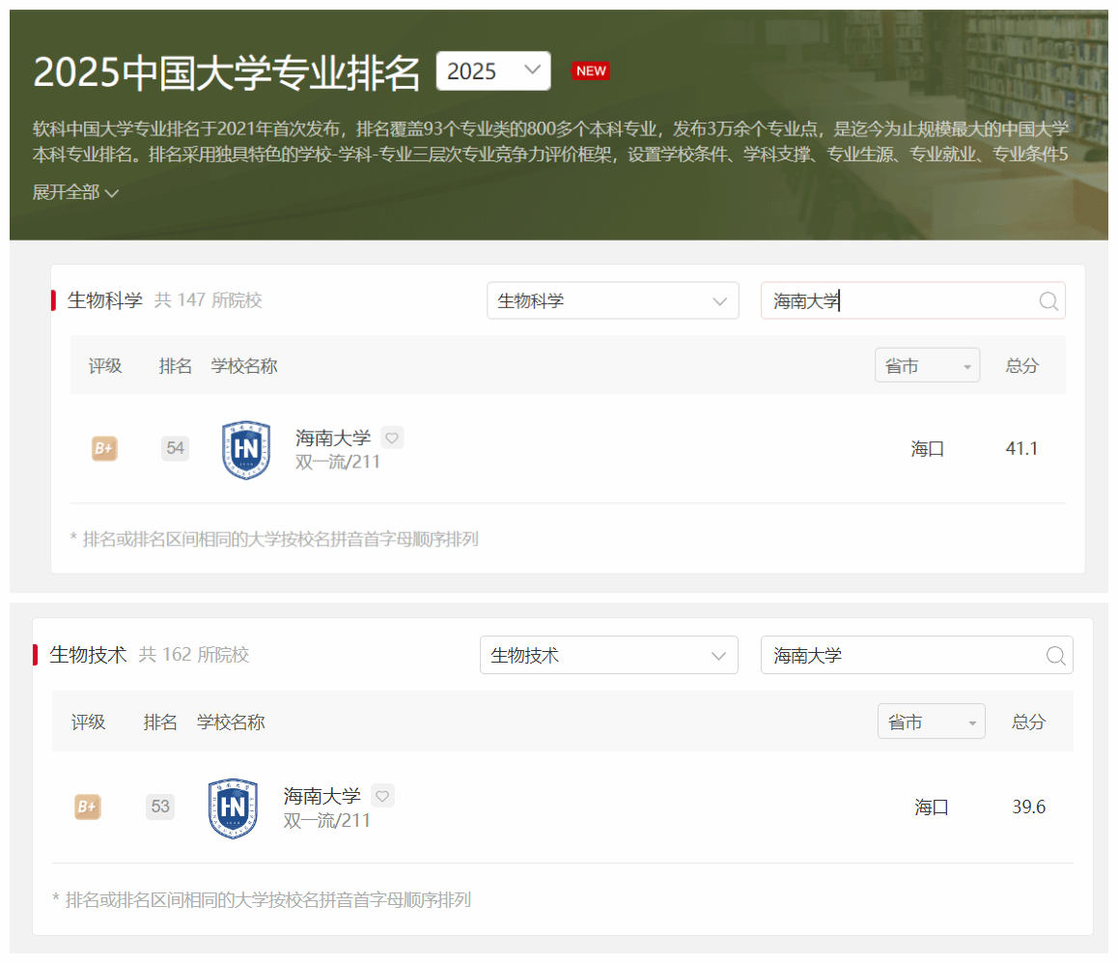Click the B+ rating badge in 生物技术 row

[x=88, y=807]
